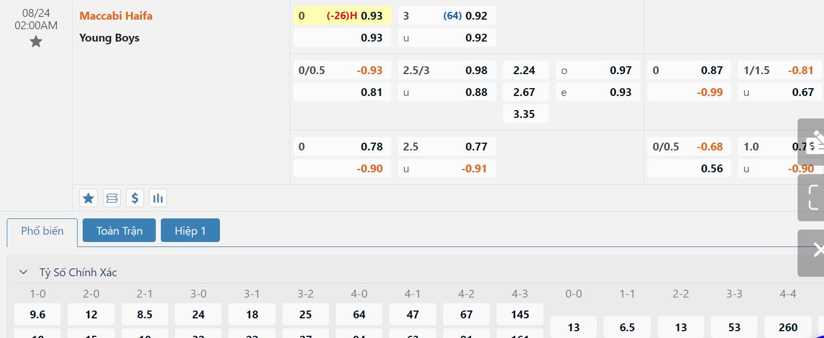Select the highlighted 0 (-26)H 0.93 handicap odds
Viewport: 824px width, 338px height.
click(342, 16)
